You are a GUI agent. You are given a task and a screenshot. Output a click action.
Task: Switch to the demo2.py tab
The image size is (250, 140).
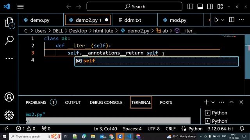tap(88, 20)
